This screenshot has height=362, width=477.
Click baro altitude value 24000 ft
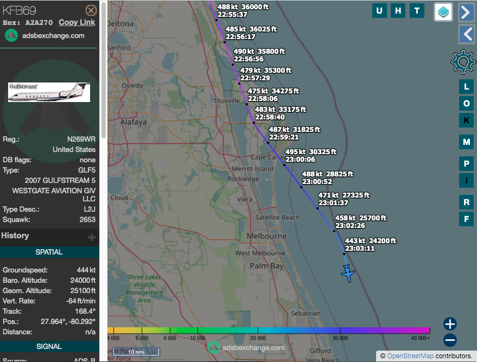coord(82,281)
